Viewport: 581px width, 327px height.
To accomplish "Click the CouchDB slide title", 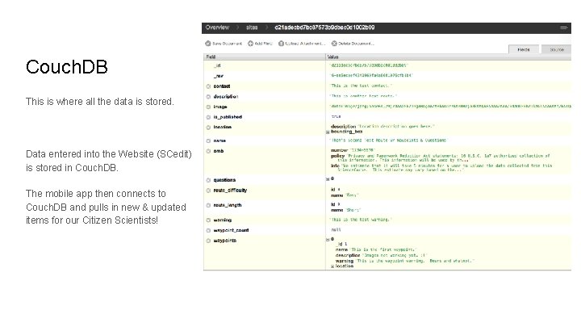I will tap(67, 67).
